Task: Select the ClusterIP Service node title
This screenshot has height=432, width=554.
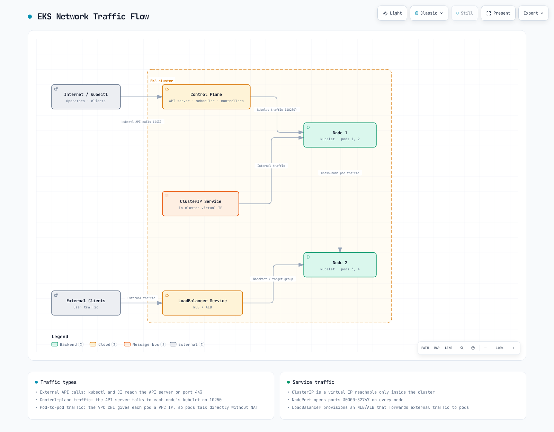Action: (200, 201)
